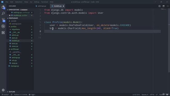This screenshot has height=96, width=170.
Task: Click the OneToOneField text in code
Action: [x=78, y=25]
